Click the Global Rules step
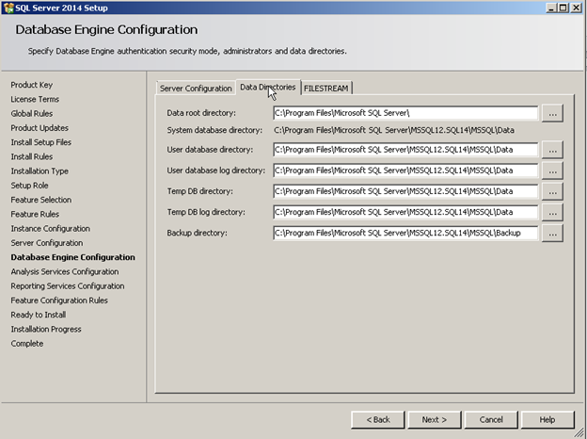This screenshot has width=587, height=439. click(x=31, y=114)
